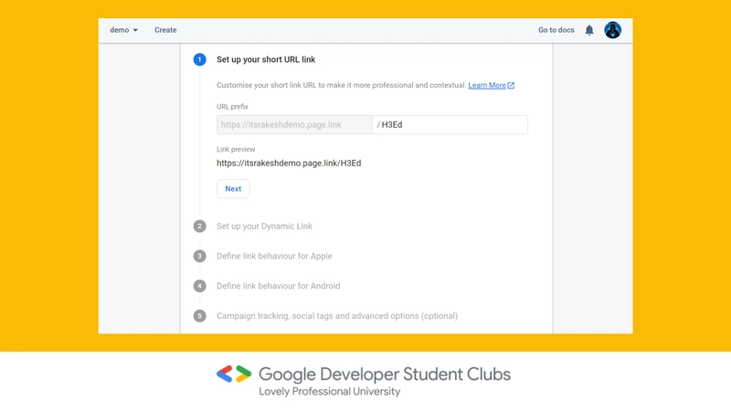The width and height of the screenshot is (731, 411).
Task: Expand Define link behaviour for Apple step
Action: (x=274, y=257)
